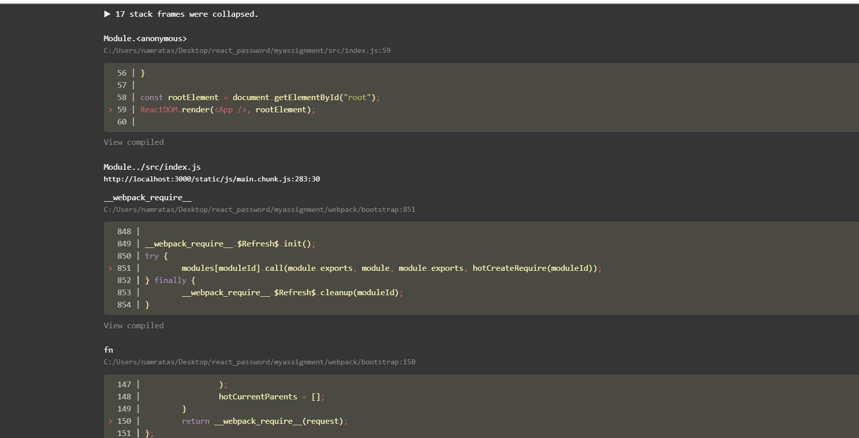Click the main.chunk.js:283:30 localhost URL

click(212, 179)
